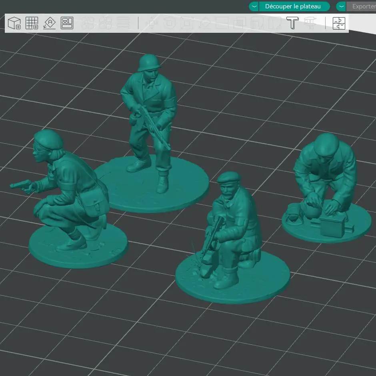The width and height of the screenshot is (376, 376).
Task: Select the Lay on face tool
Action: click(x=205, y=23)
